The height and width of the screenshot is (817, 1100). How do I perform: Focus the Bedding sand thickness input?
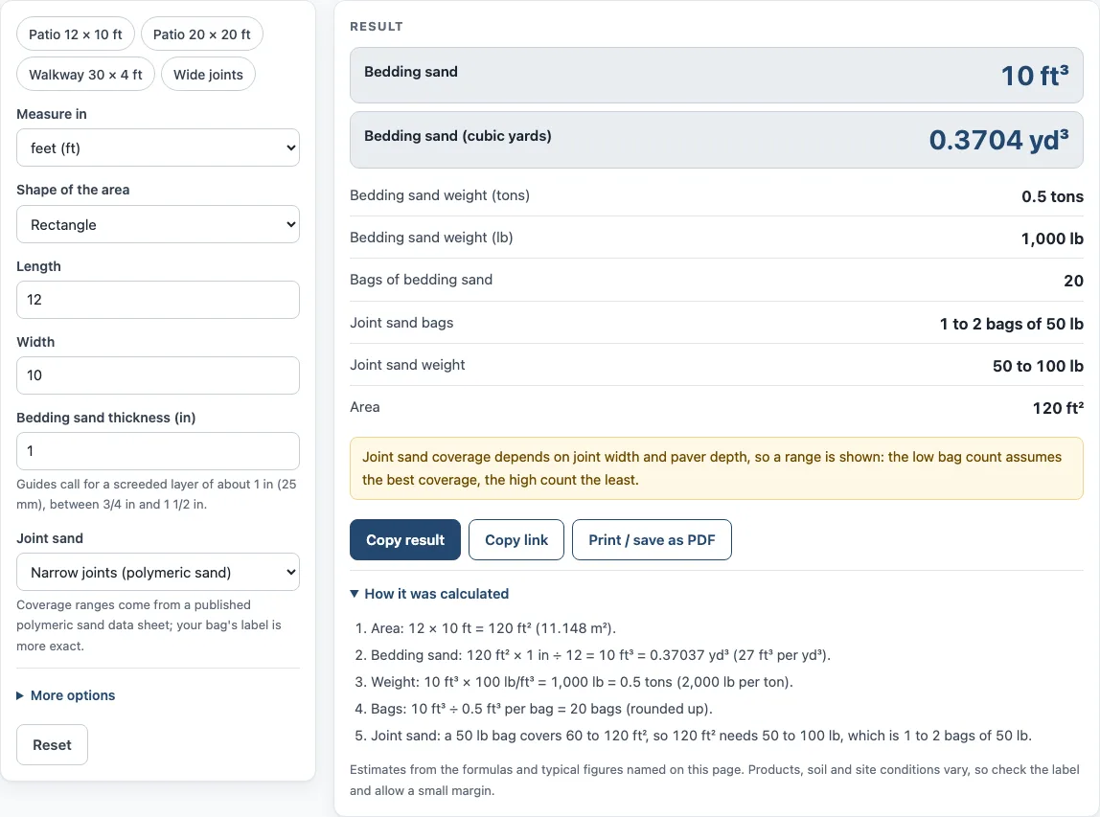point(158,451)
